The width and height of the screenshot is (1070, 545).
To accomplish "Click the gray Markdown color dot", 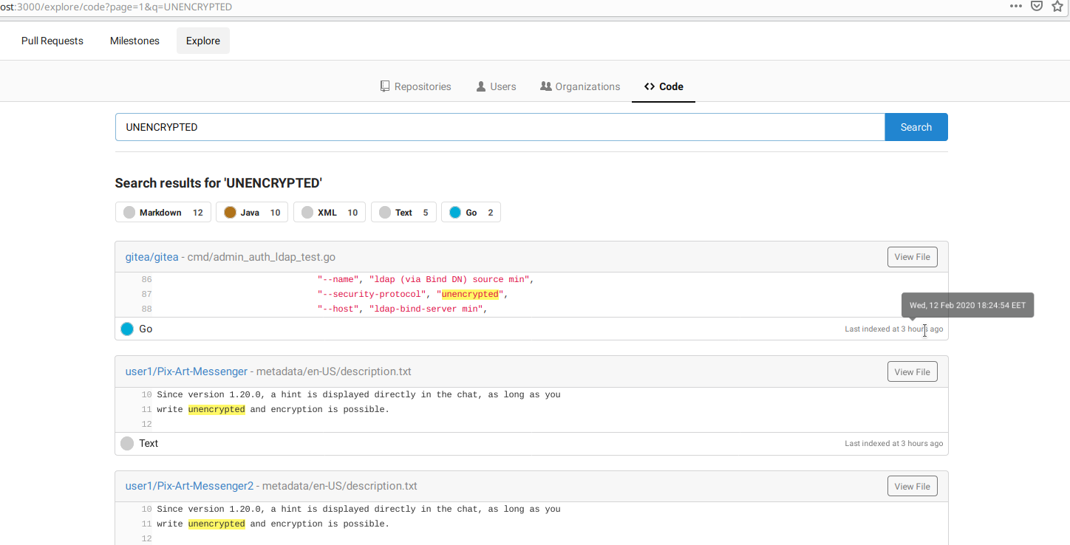I will [129, 213].
